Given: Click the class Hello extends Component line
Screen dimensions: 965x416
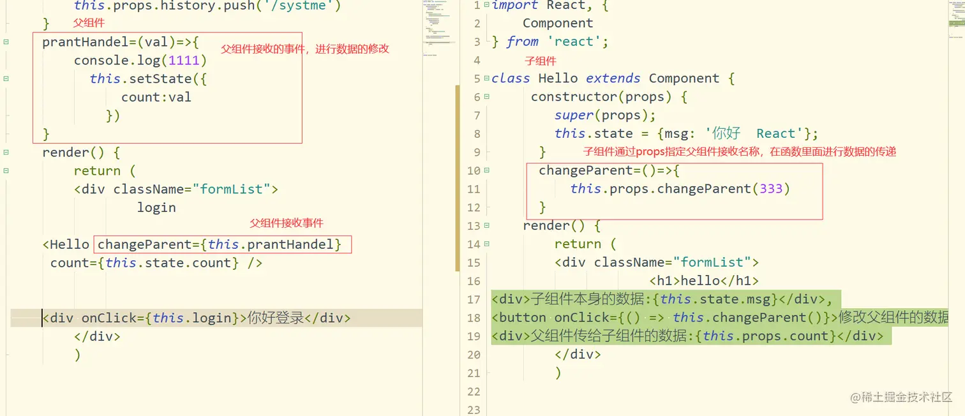Looking at the screenshot, I should click(613, 78).
